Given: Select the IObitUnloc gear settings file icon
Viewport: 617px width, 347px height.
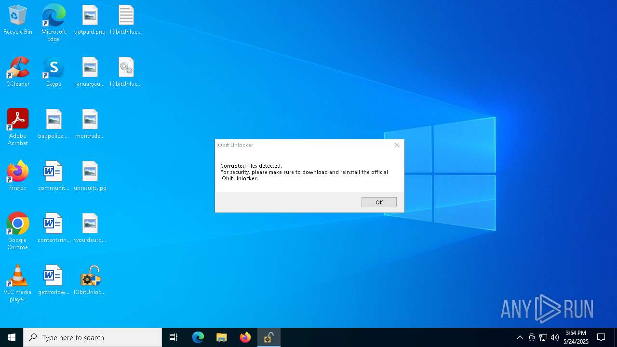Looking at the screenshot, I should coord(126,72).
